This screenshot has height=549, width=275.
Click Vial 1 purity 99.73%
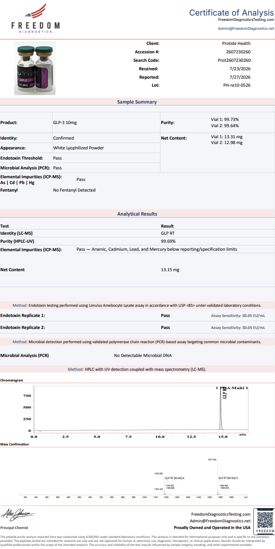(225, 120)
